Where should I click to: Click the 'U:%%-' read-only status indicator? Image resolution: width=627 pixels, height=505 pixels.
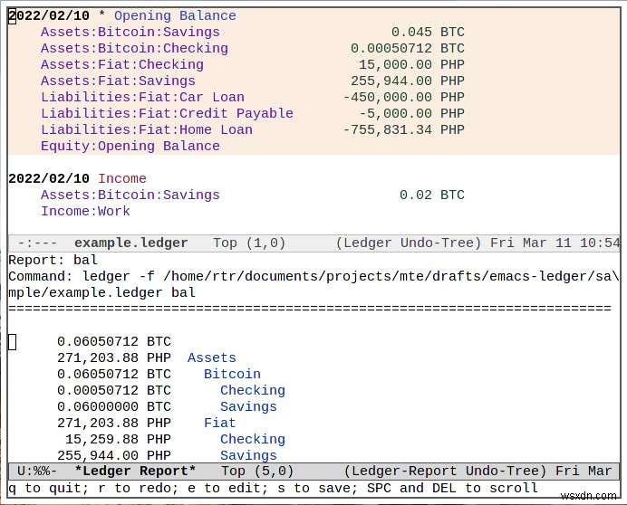pos(37,471)
